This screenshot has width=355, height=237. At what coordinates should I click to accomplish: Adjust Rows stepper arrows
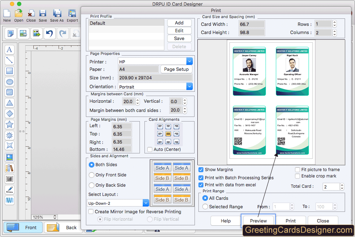[x=335, y=24]
